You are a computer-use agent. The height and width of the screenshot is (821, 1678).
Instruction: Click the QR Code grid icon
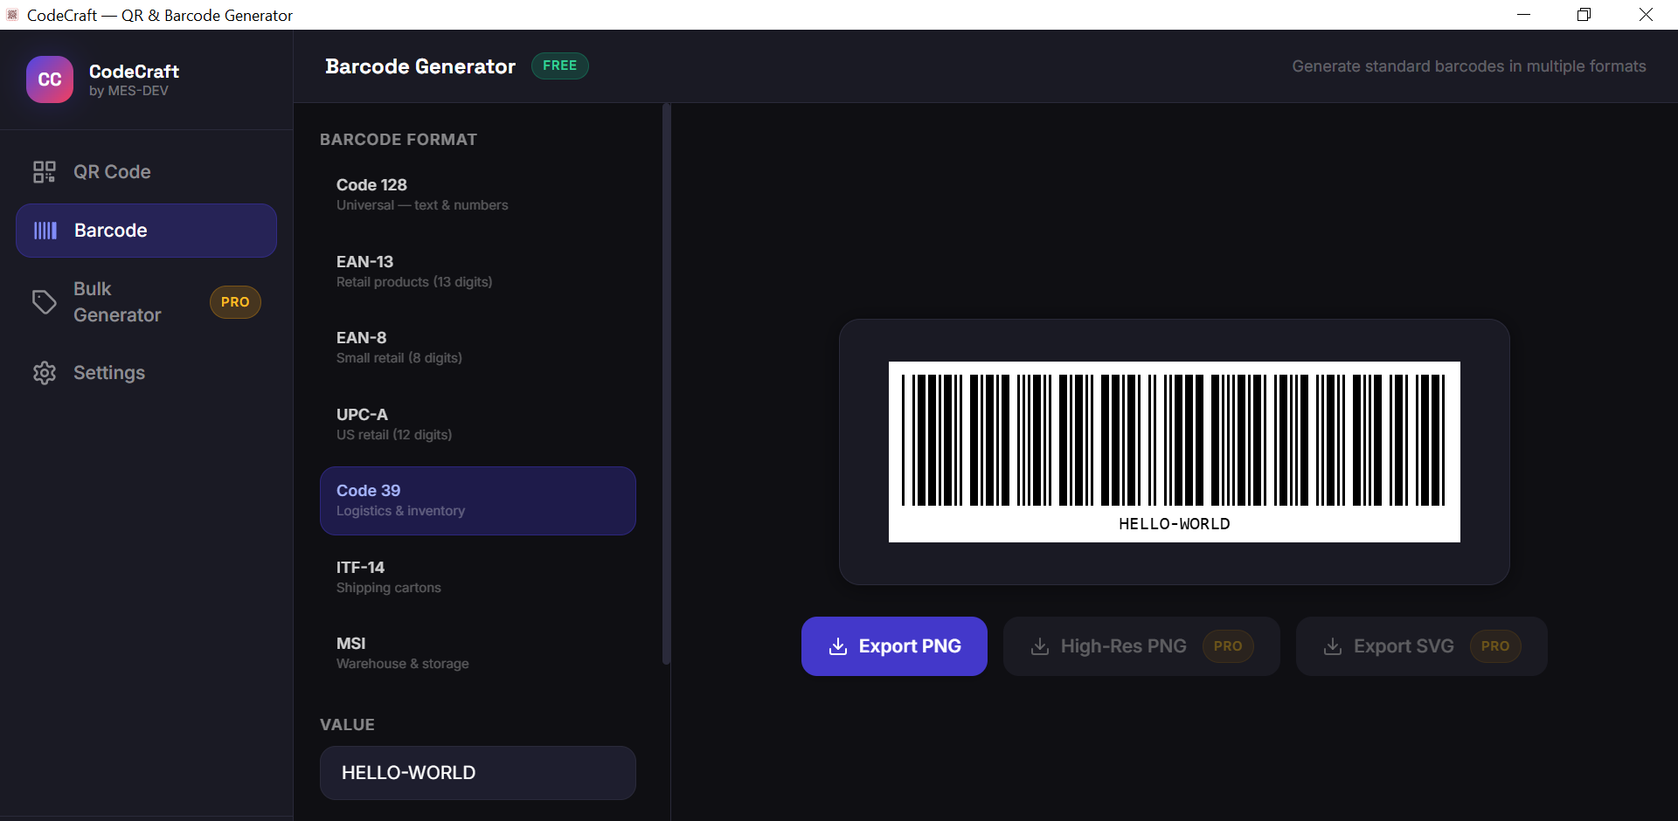tap(45, 172)
